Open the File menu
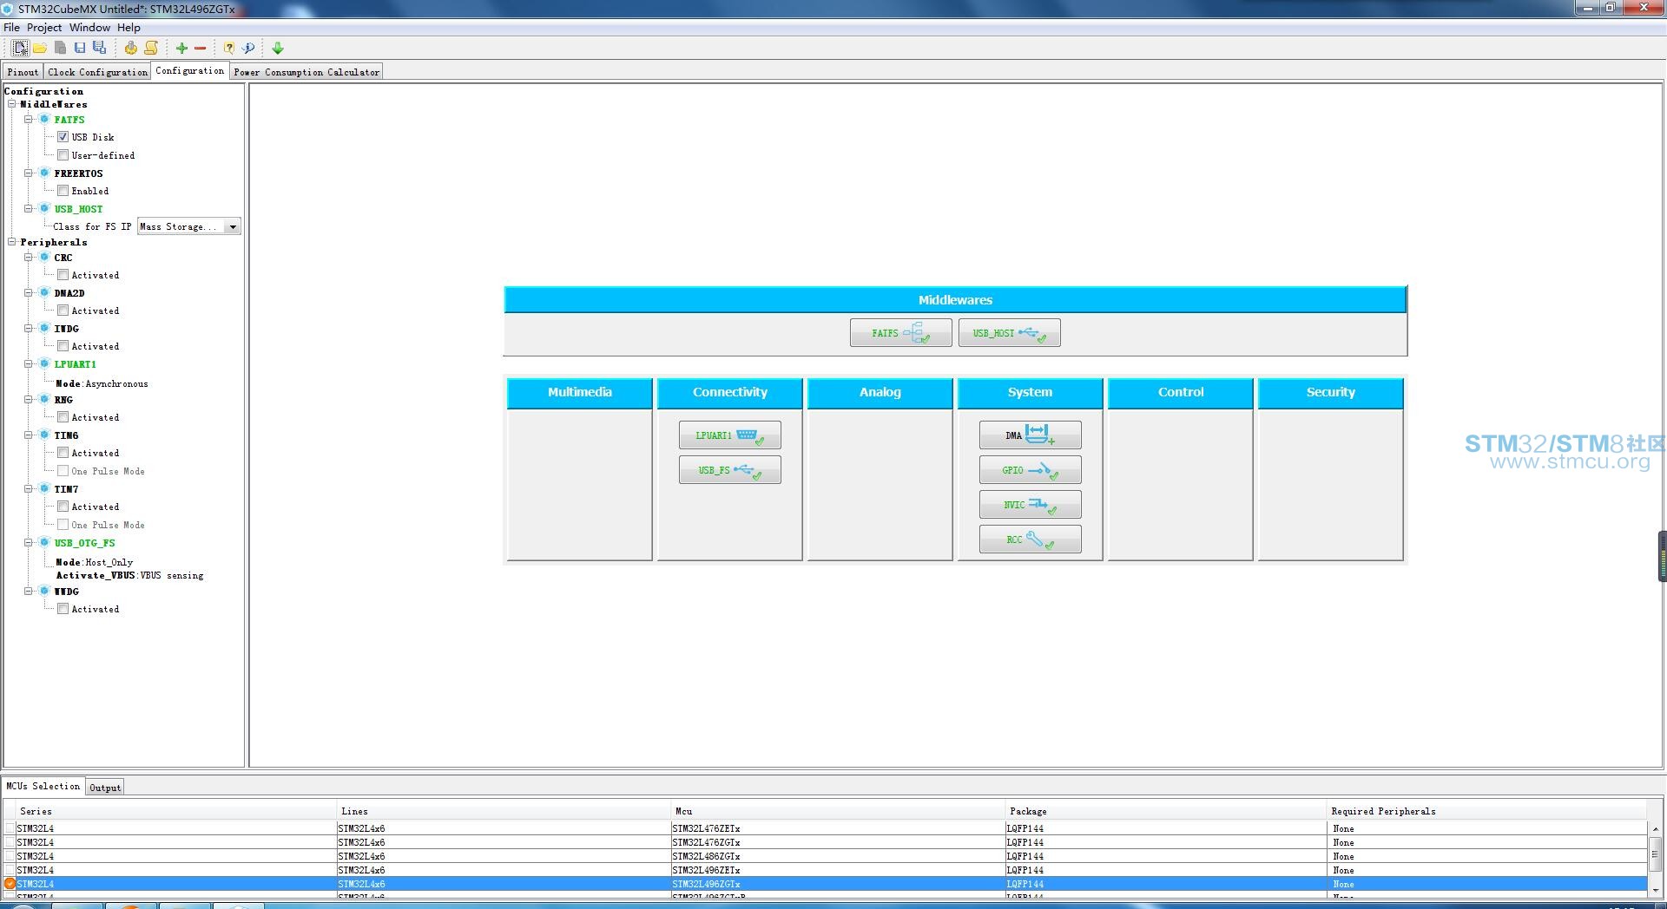 tap(11, 28)
